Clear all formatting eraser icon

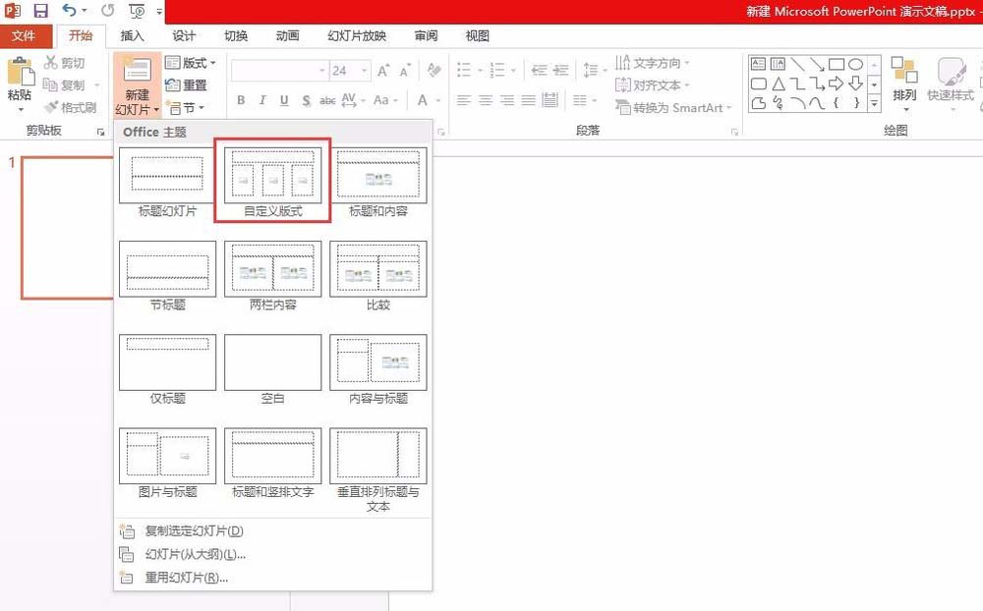point(434,70)
